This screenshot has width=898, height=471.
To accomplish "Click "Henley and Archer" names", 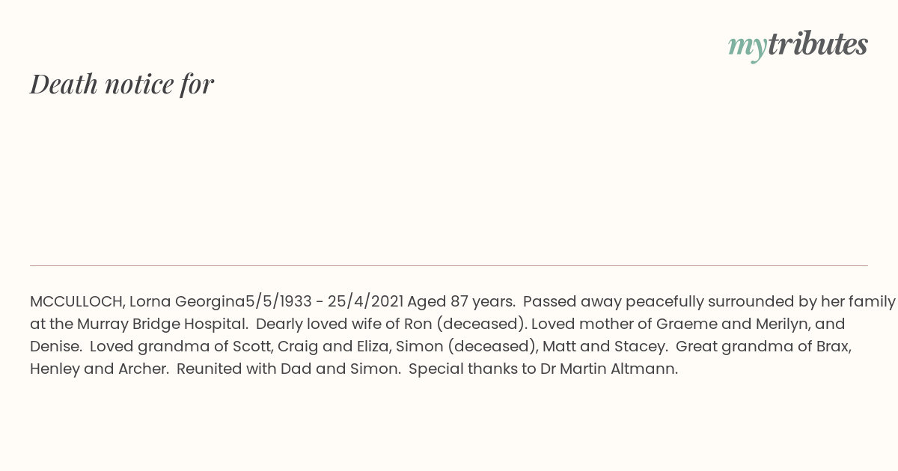I will pos(97,369).
